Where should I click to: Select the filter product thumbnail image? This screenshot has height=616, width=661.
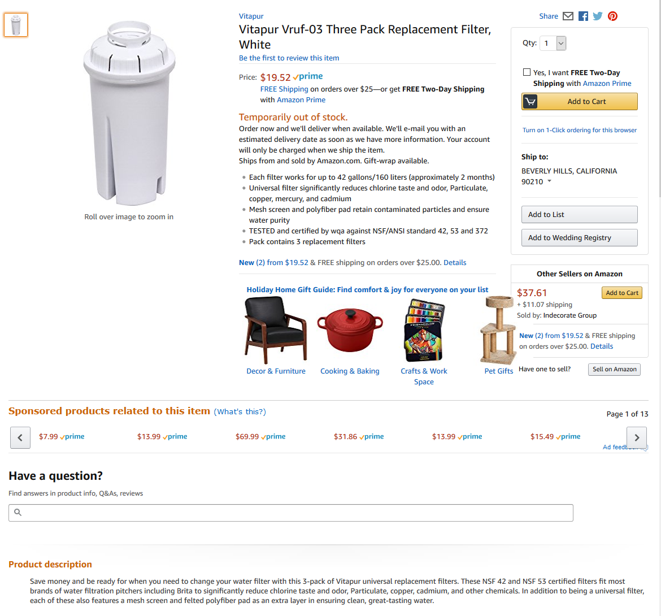point(16,25)
